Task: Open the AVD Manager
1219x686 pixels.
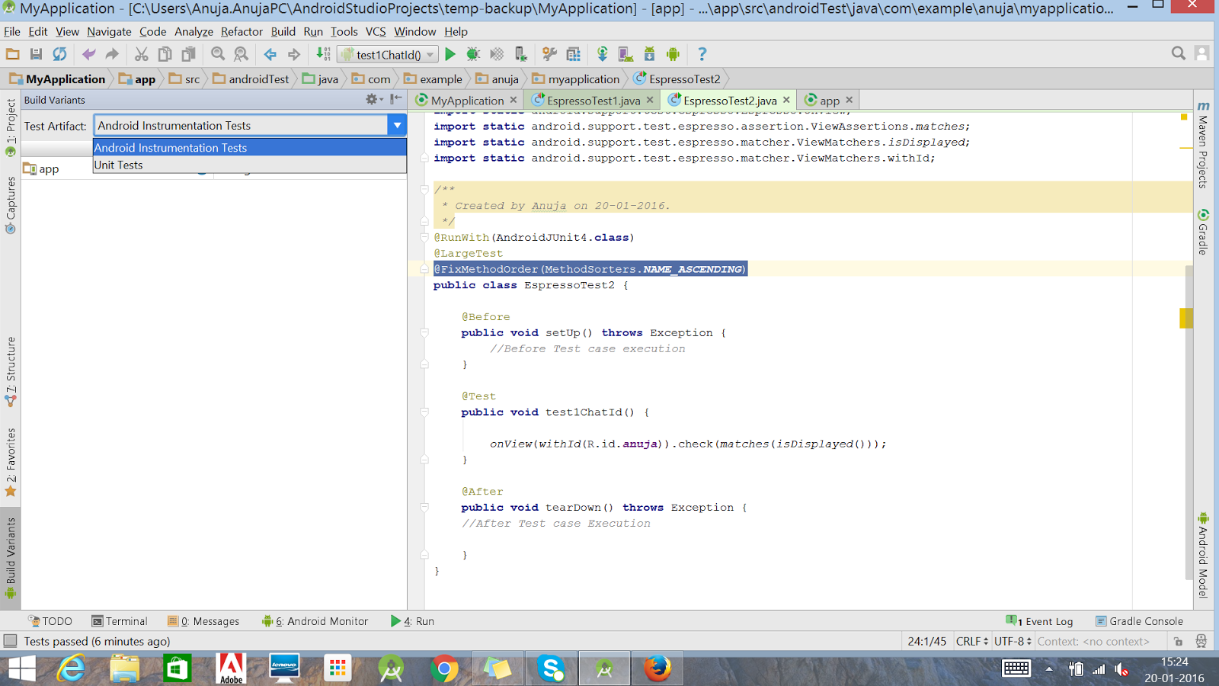Action: [x=625, y=54]
